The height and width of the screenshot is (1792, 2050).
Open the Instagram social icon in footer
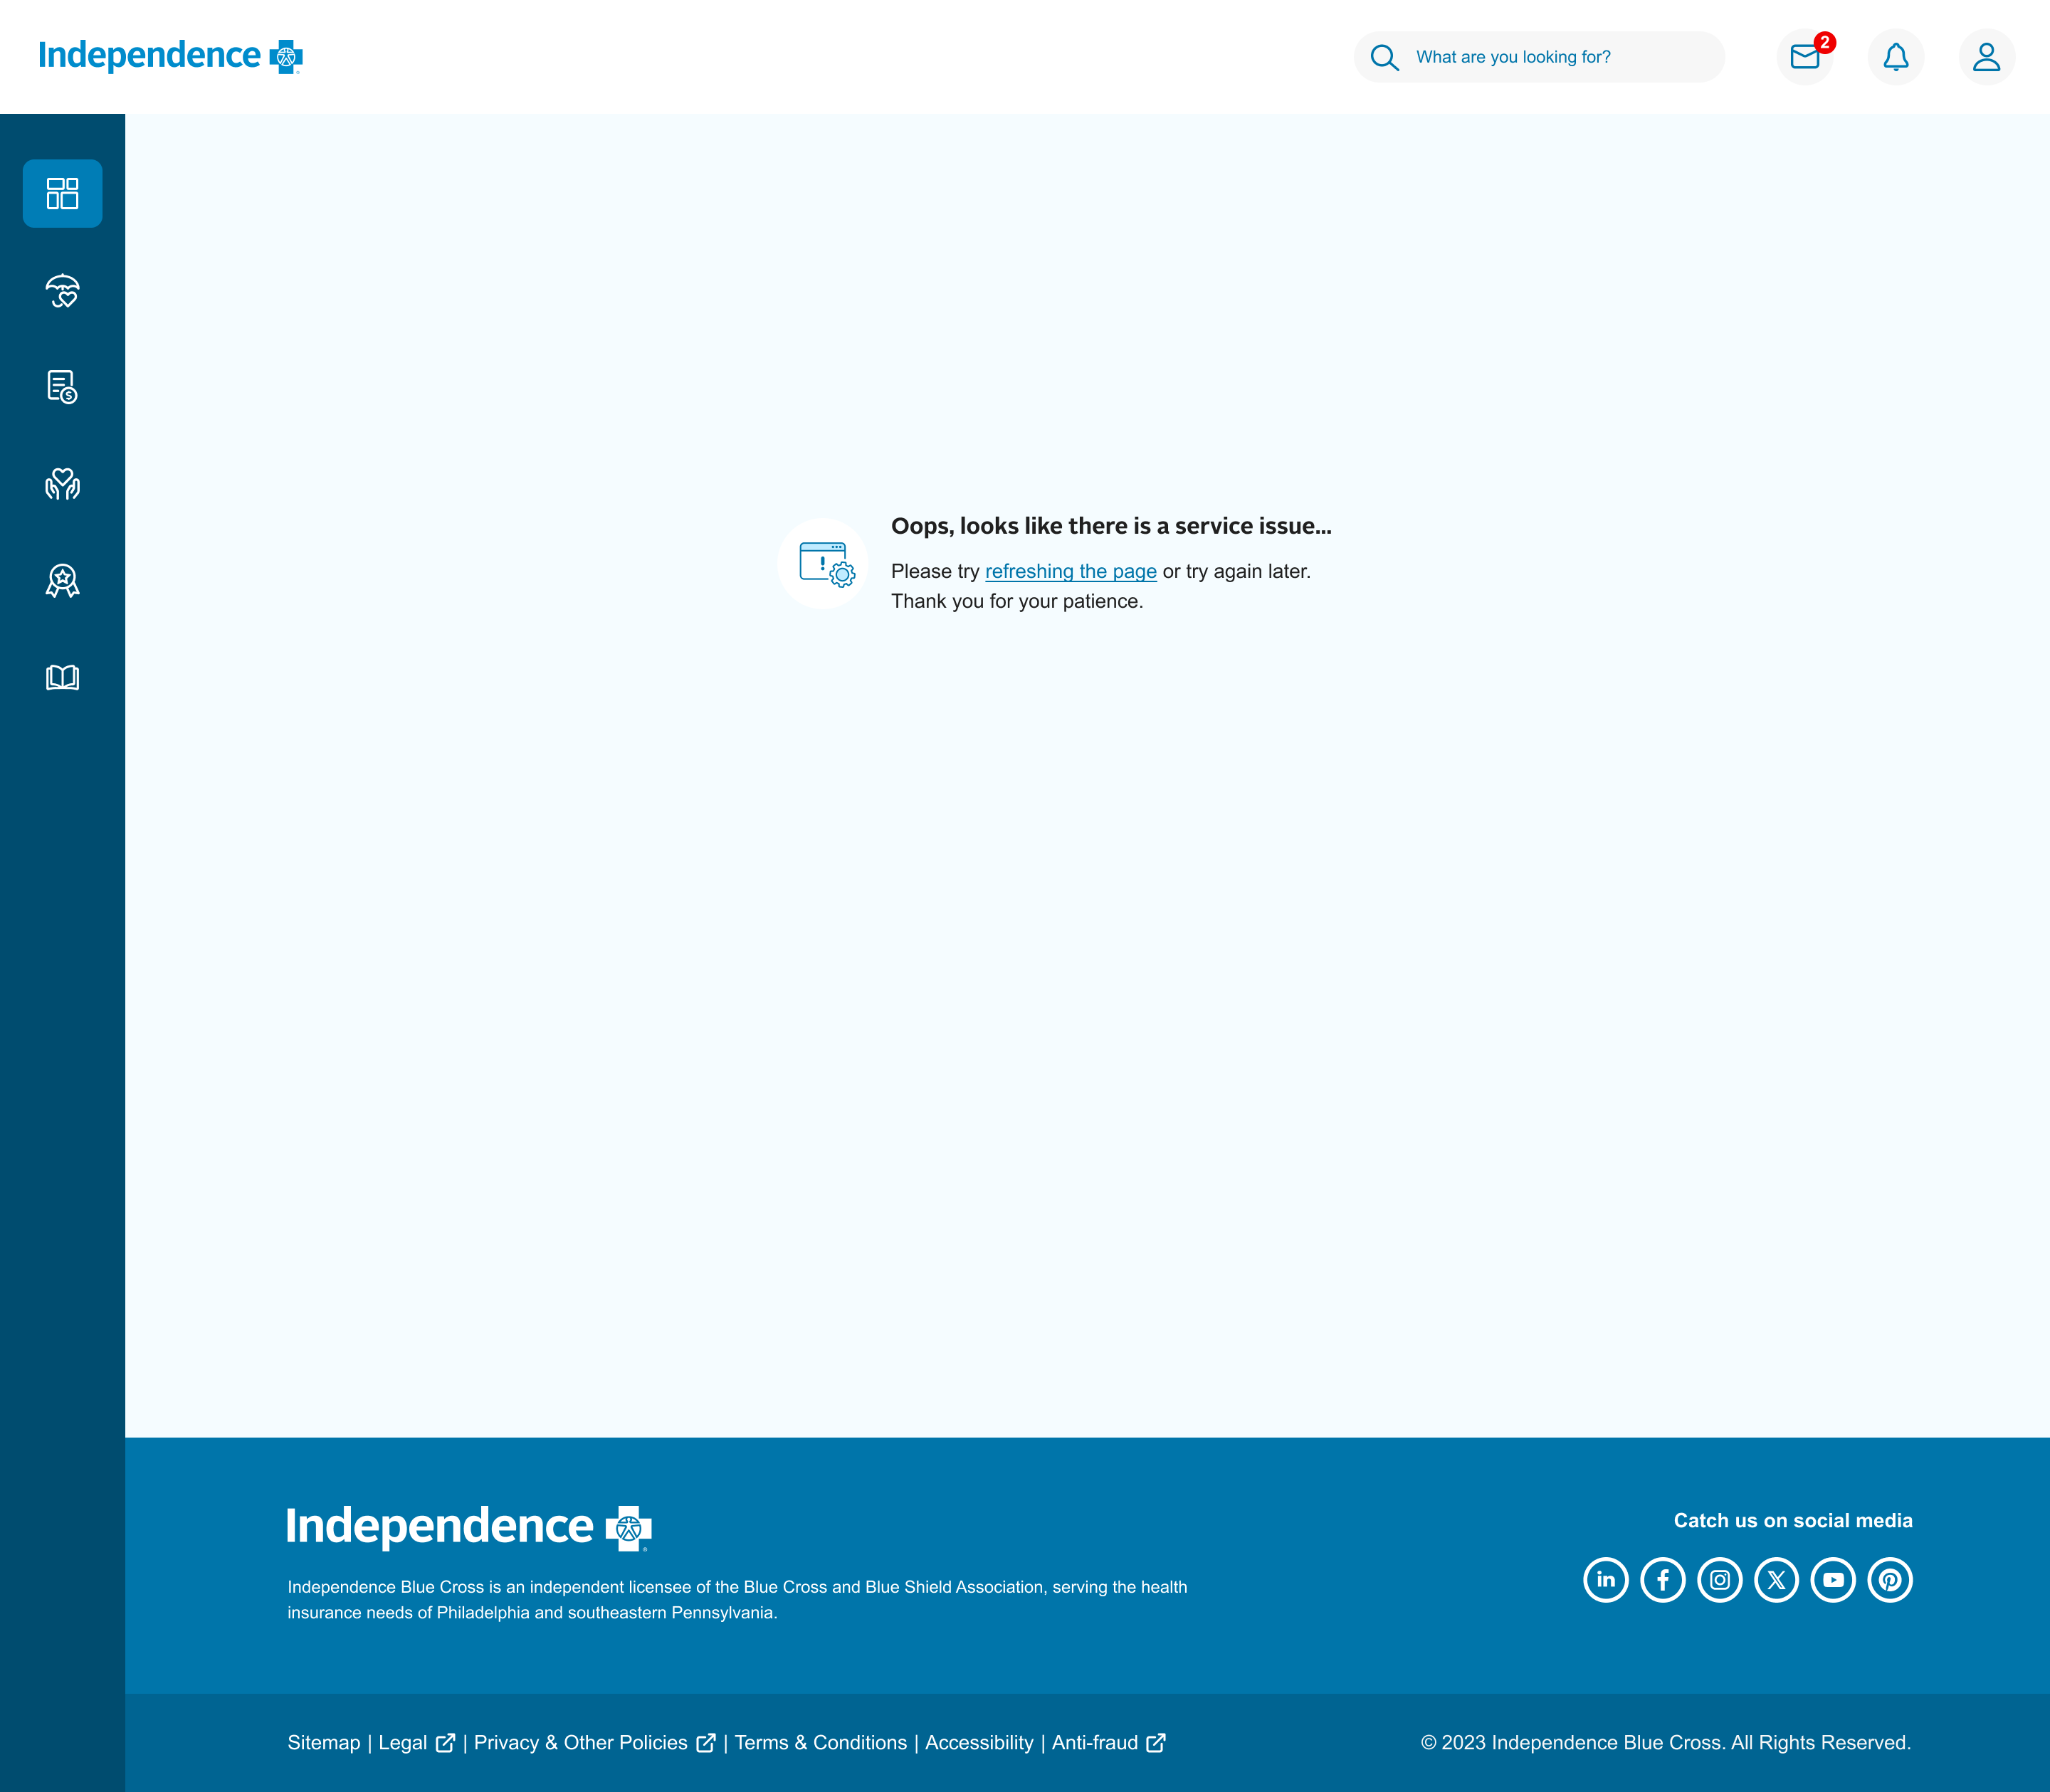click(x=1720, y=1580)
